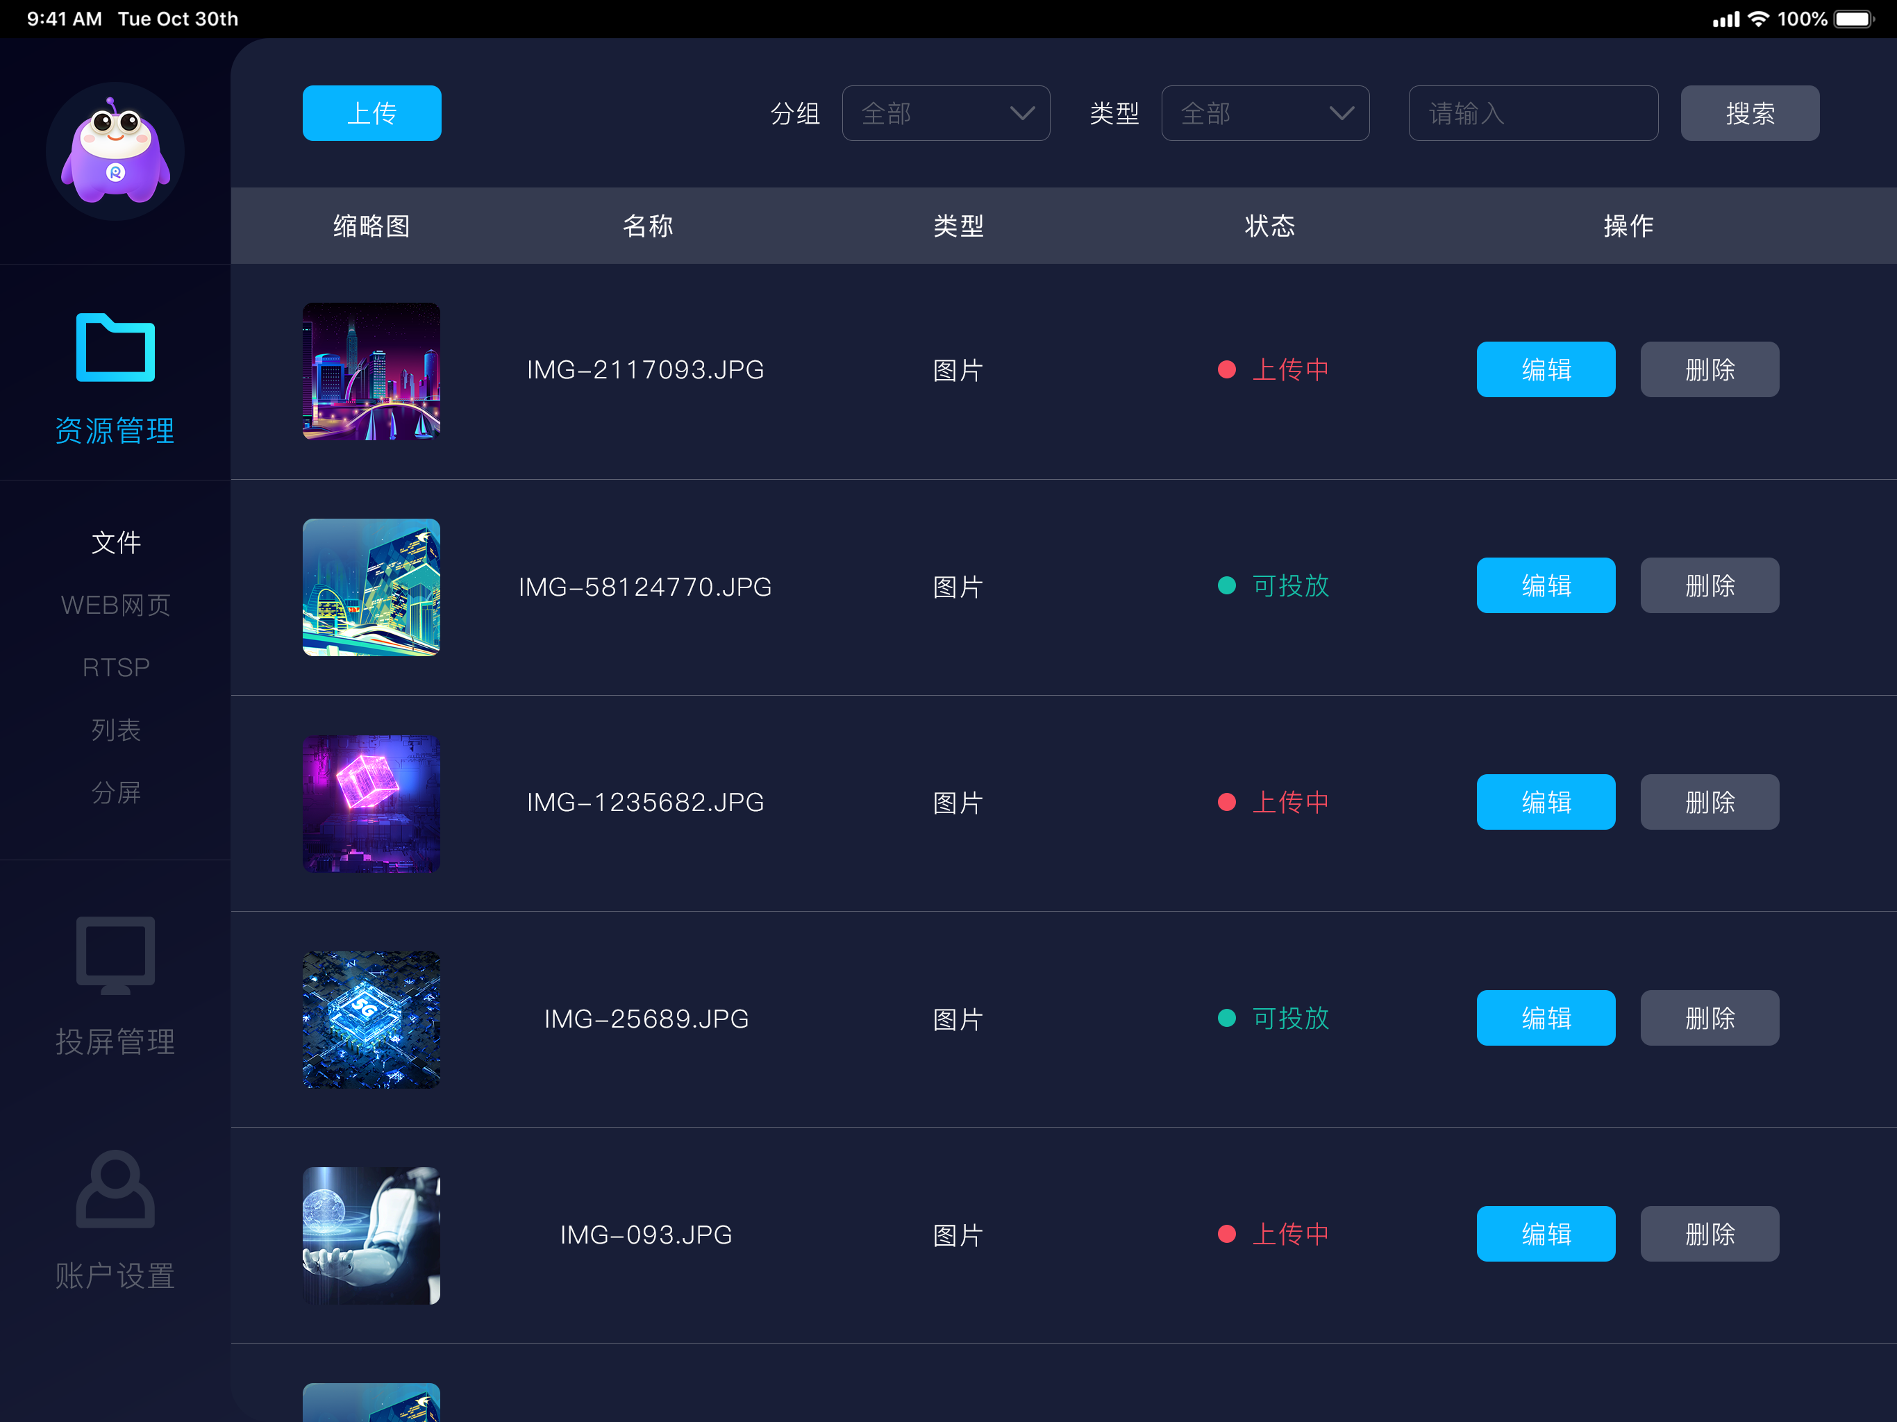The image size is (1897, 1422).
Task: Switch to the 分屏 sidebar item
Action: tap(116, 792)
